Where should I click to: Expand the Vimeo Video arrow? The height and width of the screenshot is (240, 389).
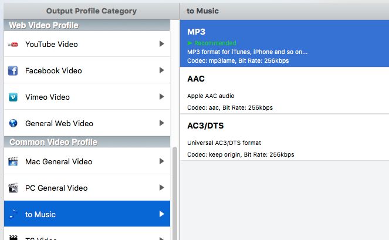[161, 97]
